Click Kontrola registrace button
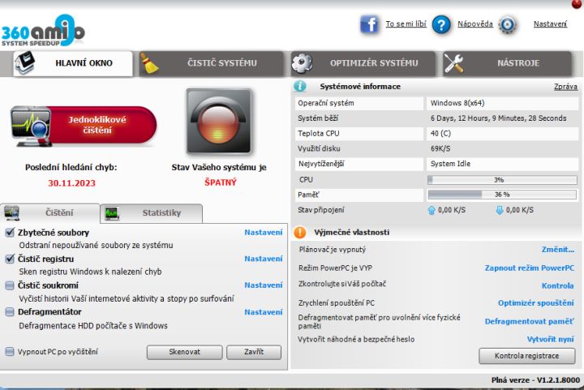 527,356
